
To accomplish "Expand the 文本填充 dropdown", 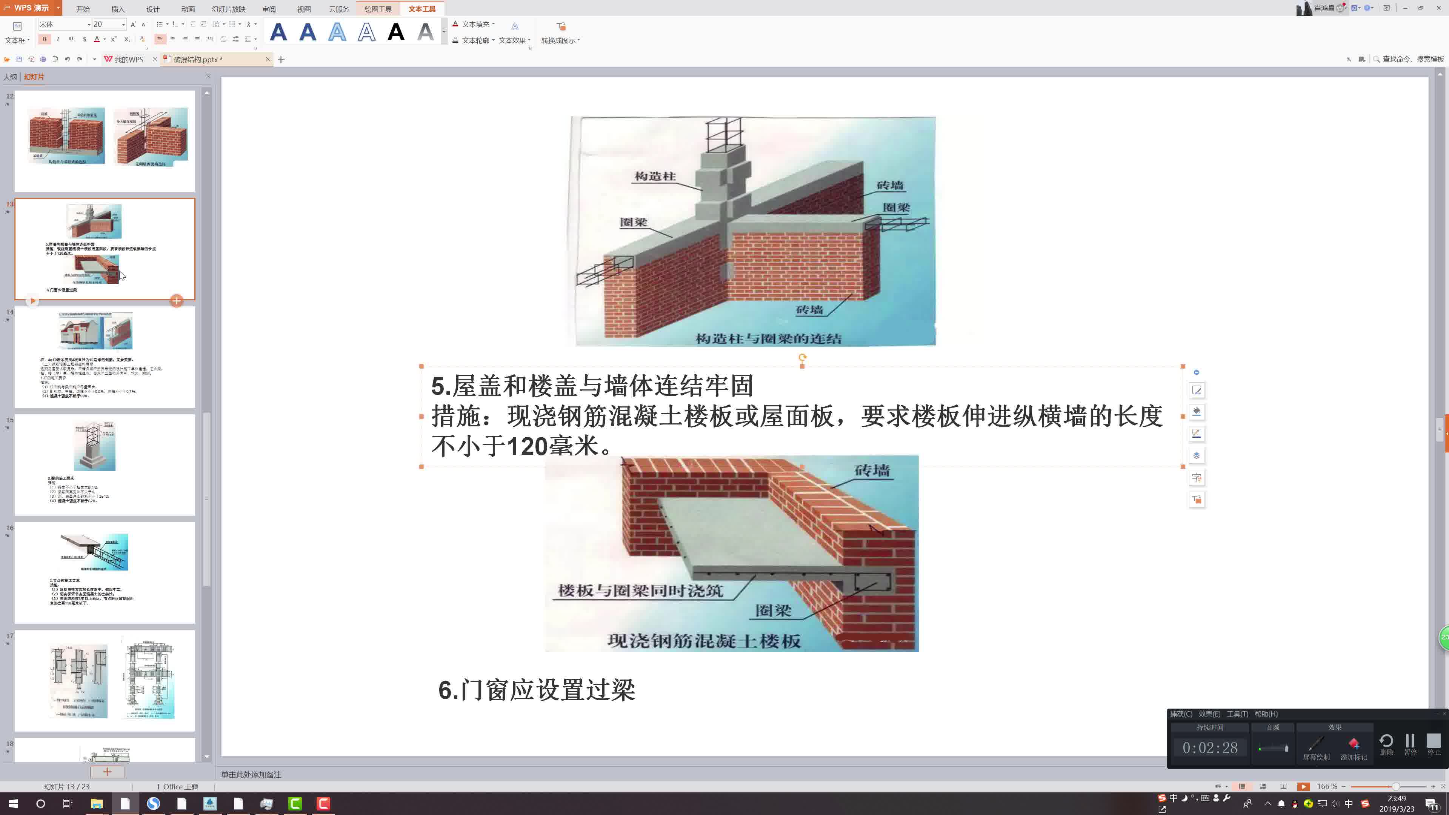I will (x=493, y=24).
